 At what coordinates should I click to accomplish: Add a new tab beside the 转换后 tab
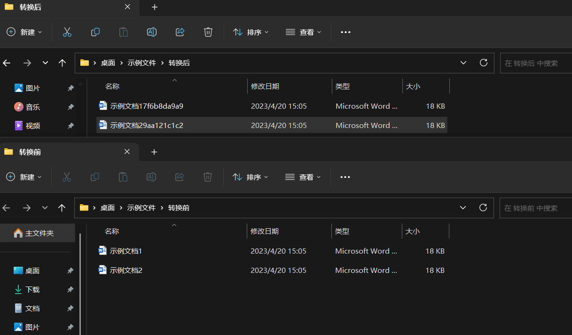(x=155, y=7)
